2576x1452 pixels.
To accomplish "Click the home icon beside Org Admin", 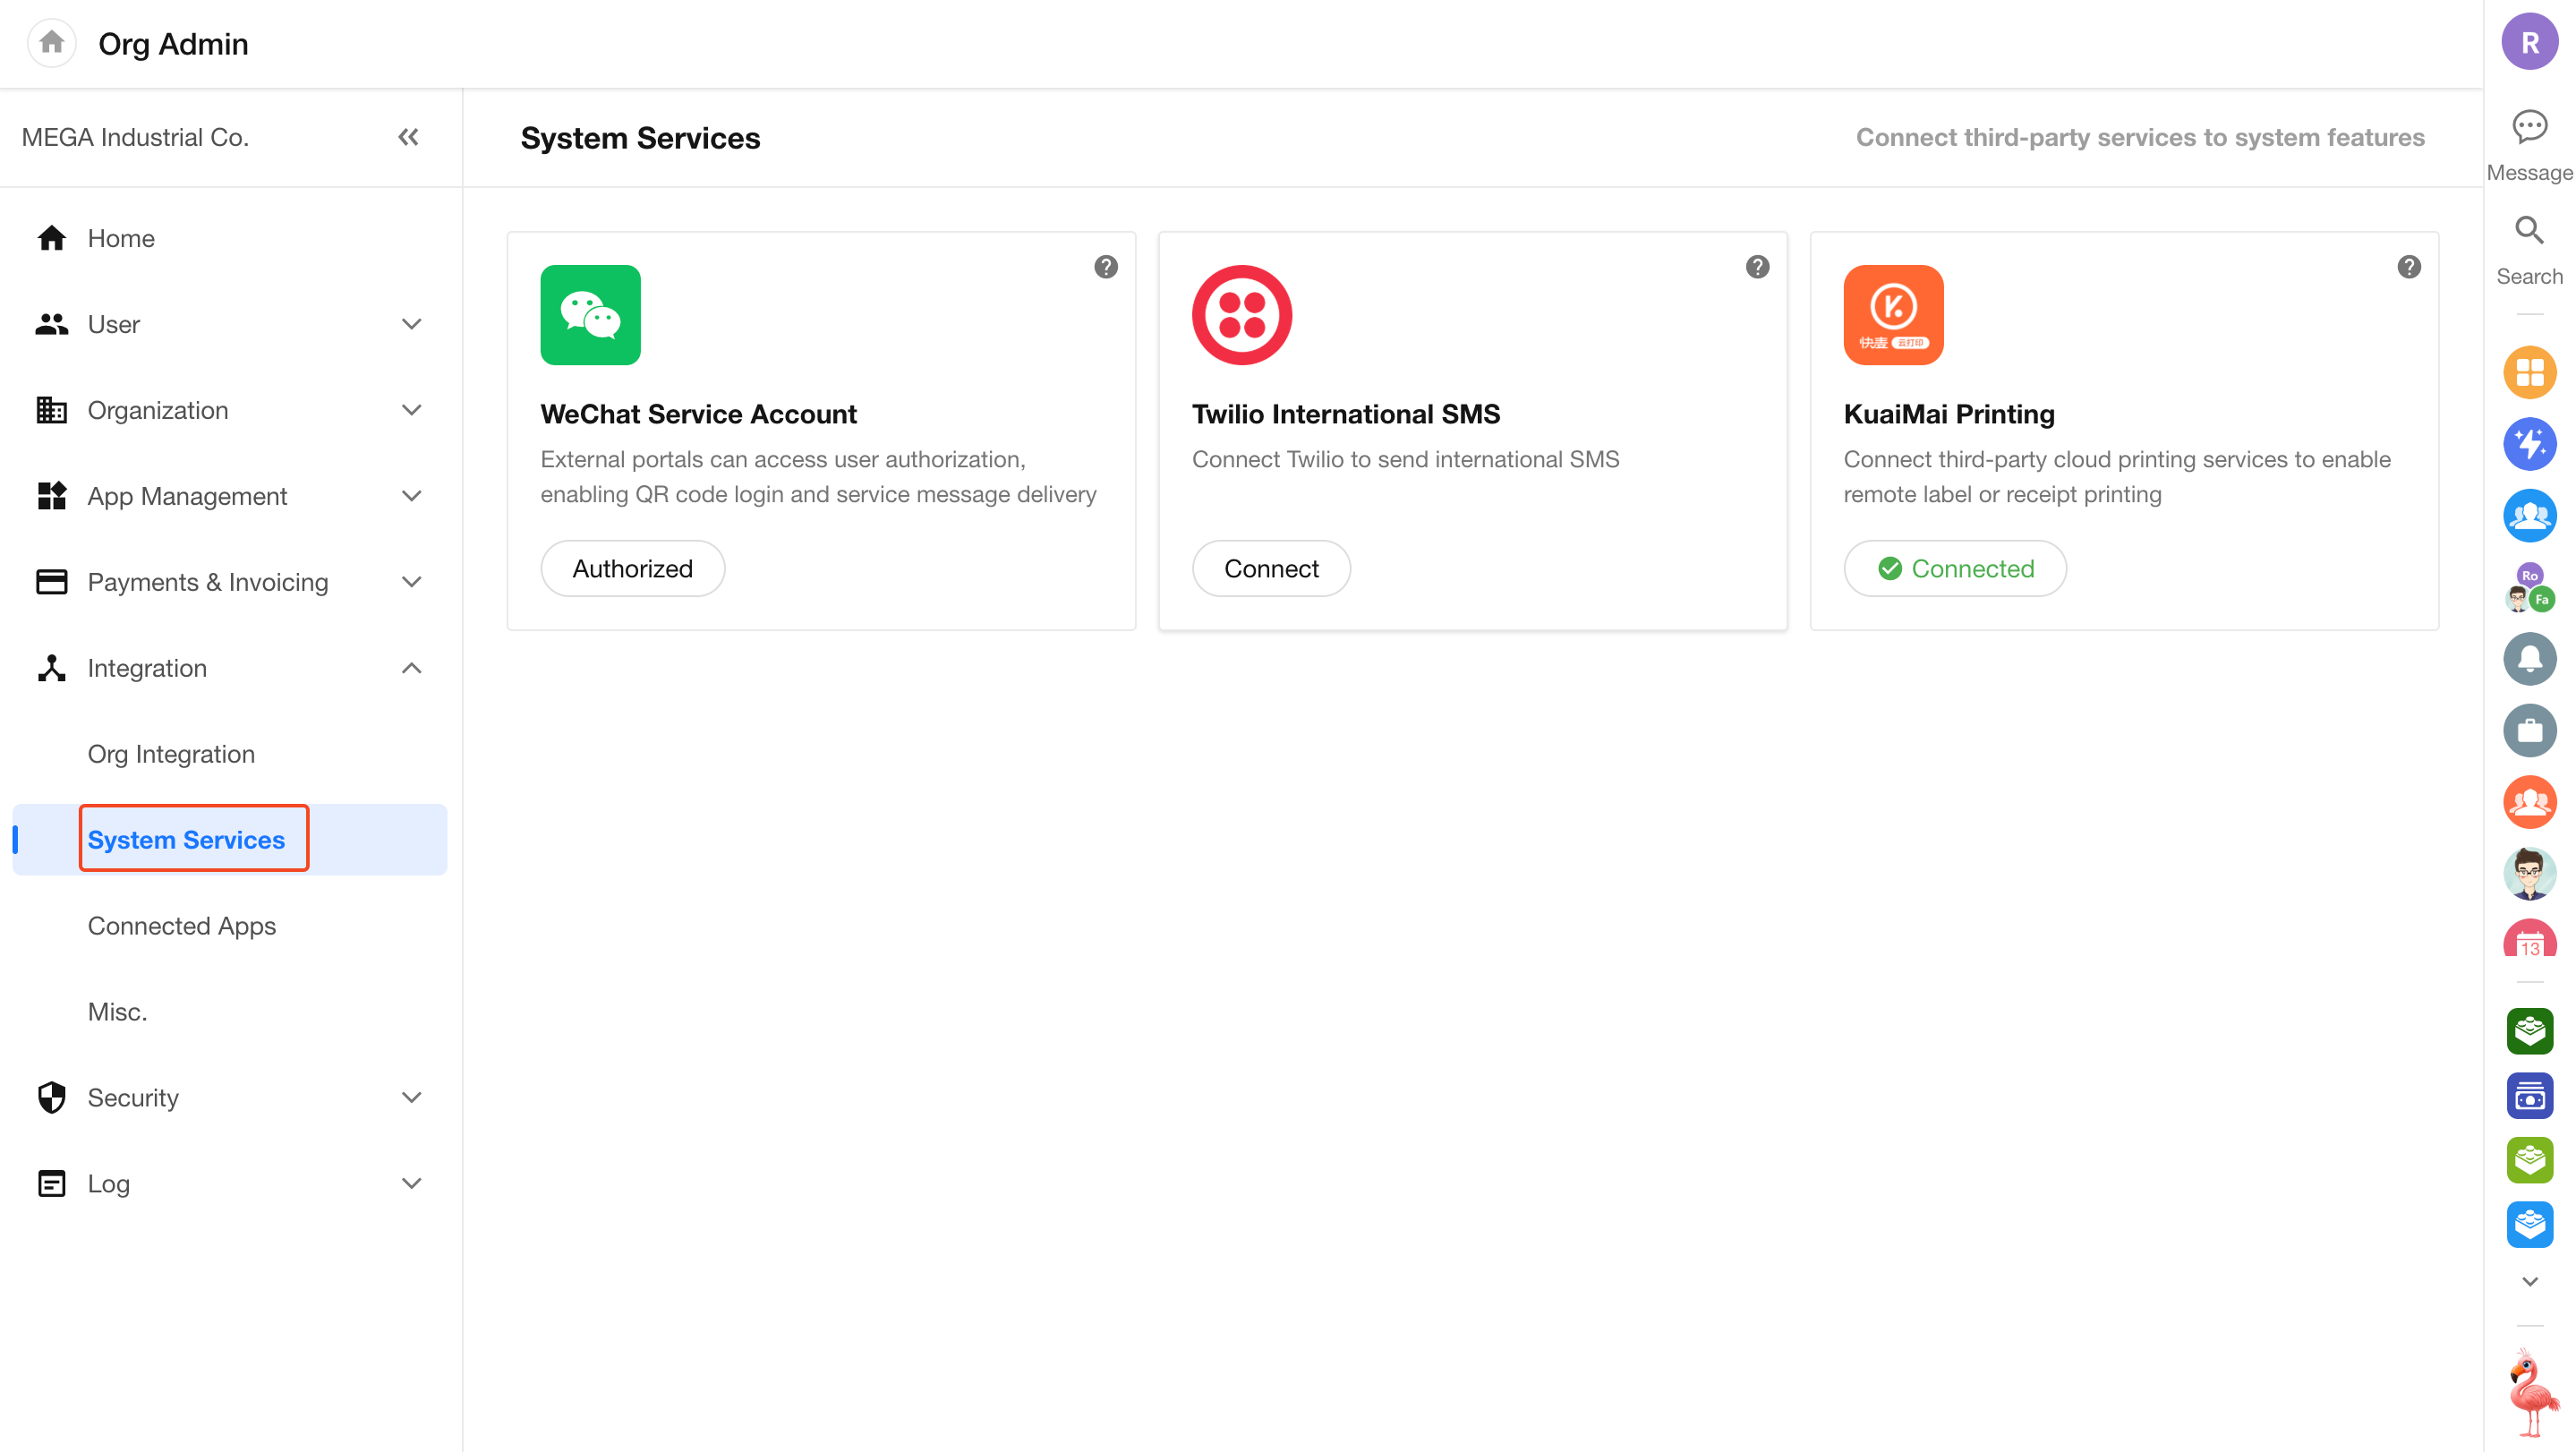I will pyautogui.click(x=52, y=43).
